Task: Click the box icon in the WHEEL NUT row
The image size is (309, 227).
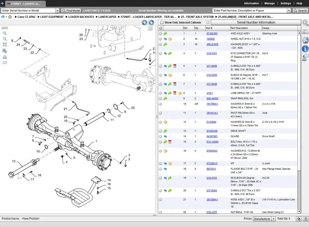Action: (170, 39)
